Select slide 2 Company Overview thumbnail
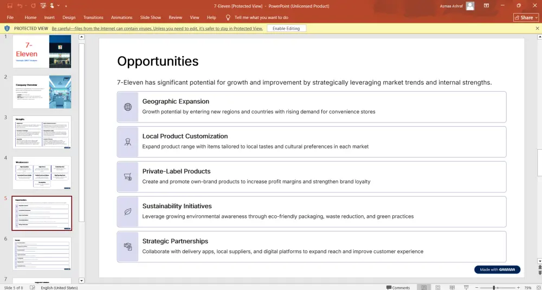 [42, 92]
